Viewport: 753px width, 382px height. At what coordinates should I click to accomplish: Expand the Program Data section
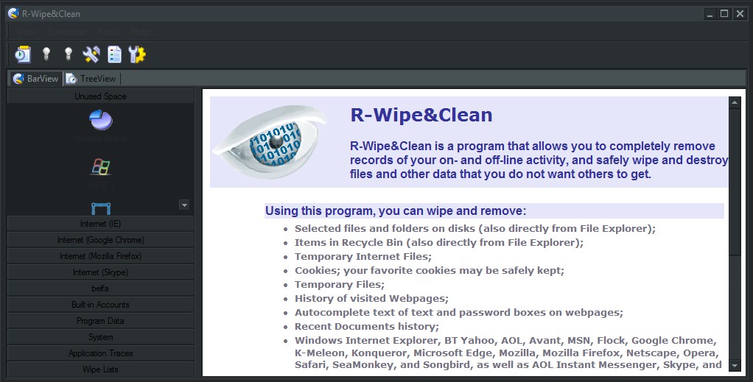click(x=100, y=321)
